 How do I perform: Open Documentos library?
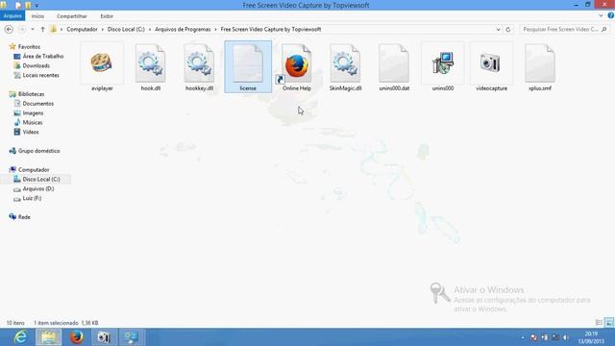coord(38,104)
